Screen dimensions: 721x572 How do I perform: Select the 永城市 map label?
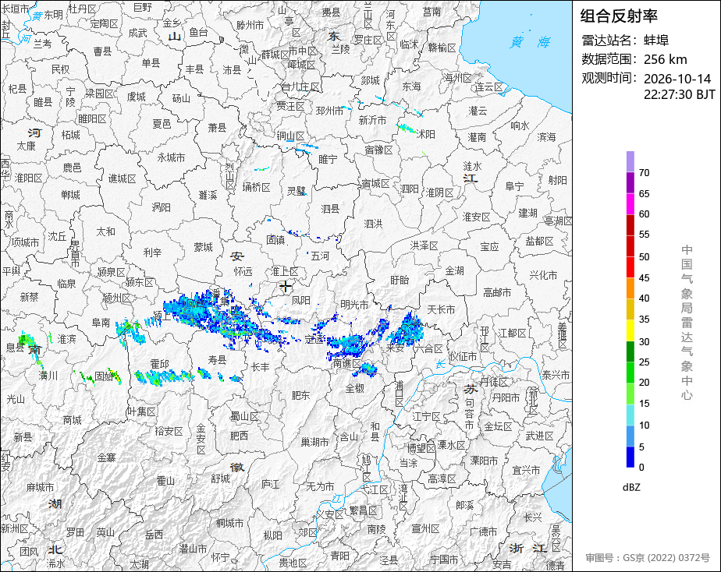click(x=171, y=158)
